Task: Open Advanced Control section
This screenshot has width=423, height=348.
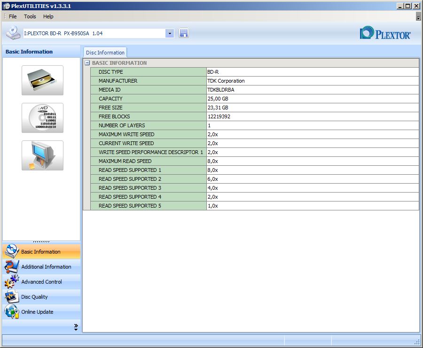Action: (x=41, y=282)
